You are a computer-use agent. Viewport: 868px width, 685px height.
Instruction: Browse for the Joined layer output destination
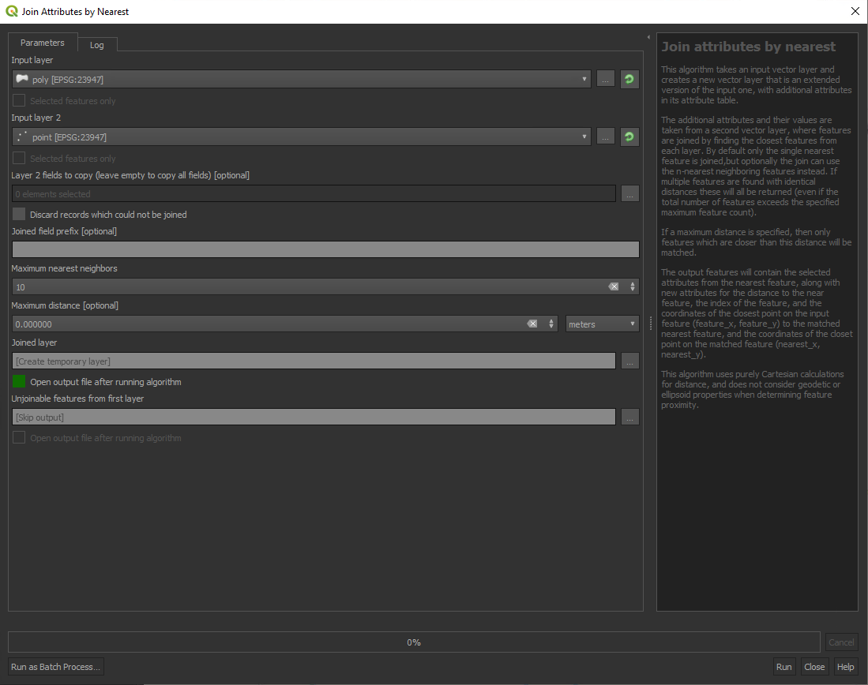click(x=629, y=361)
